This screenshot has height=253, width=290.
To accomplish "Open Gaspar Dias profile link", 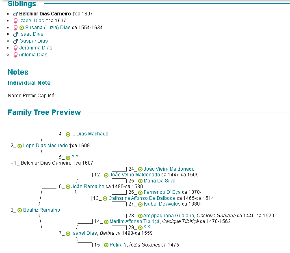I will [x=33, y=41].
